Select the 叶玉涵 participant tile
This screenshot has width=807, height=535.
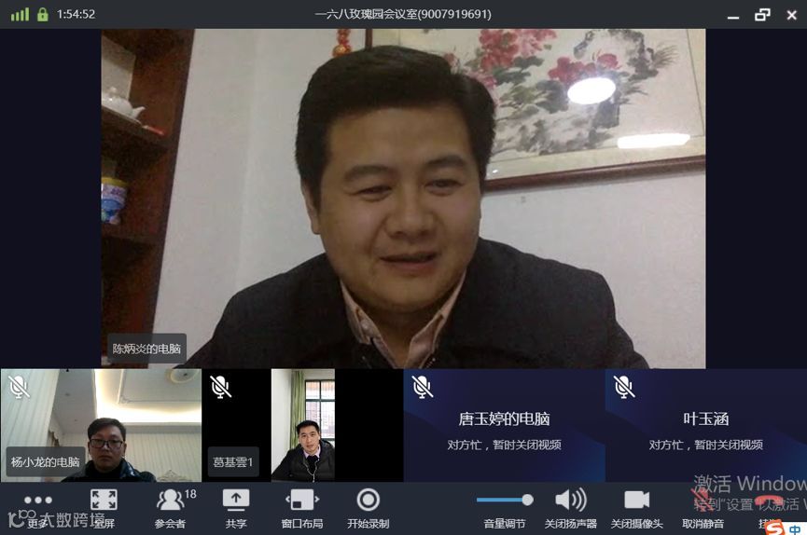point(706,425)
